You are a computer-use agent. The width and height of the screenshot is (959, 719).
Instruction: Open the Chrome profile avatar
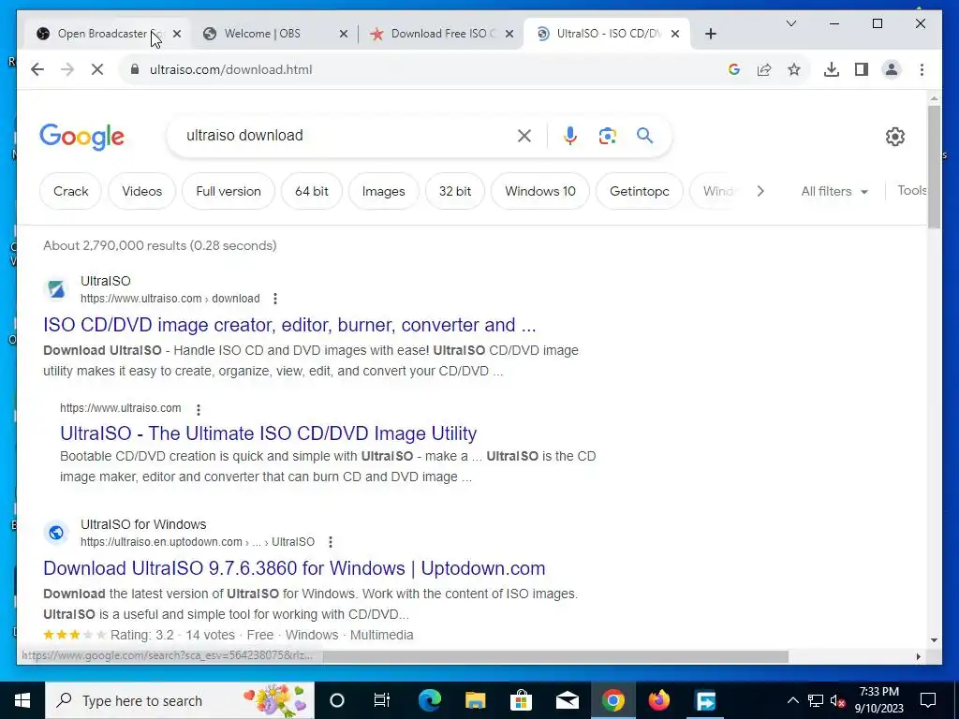[892, 69]
